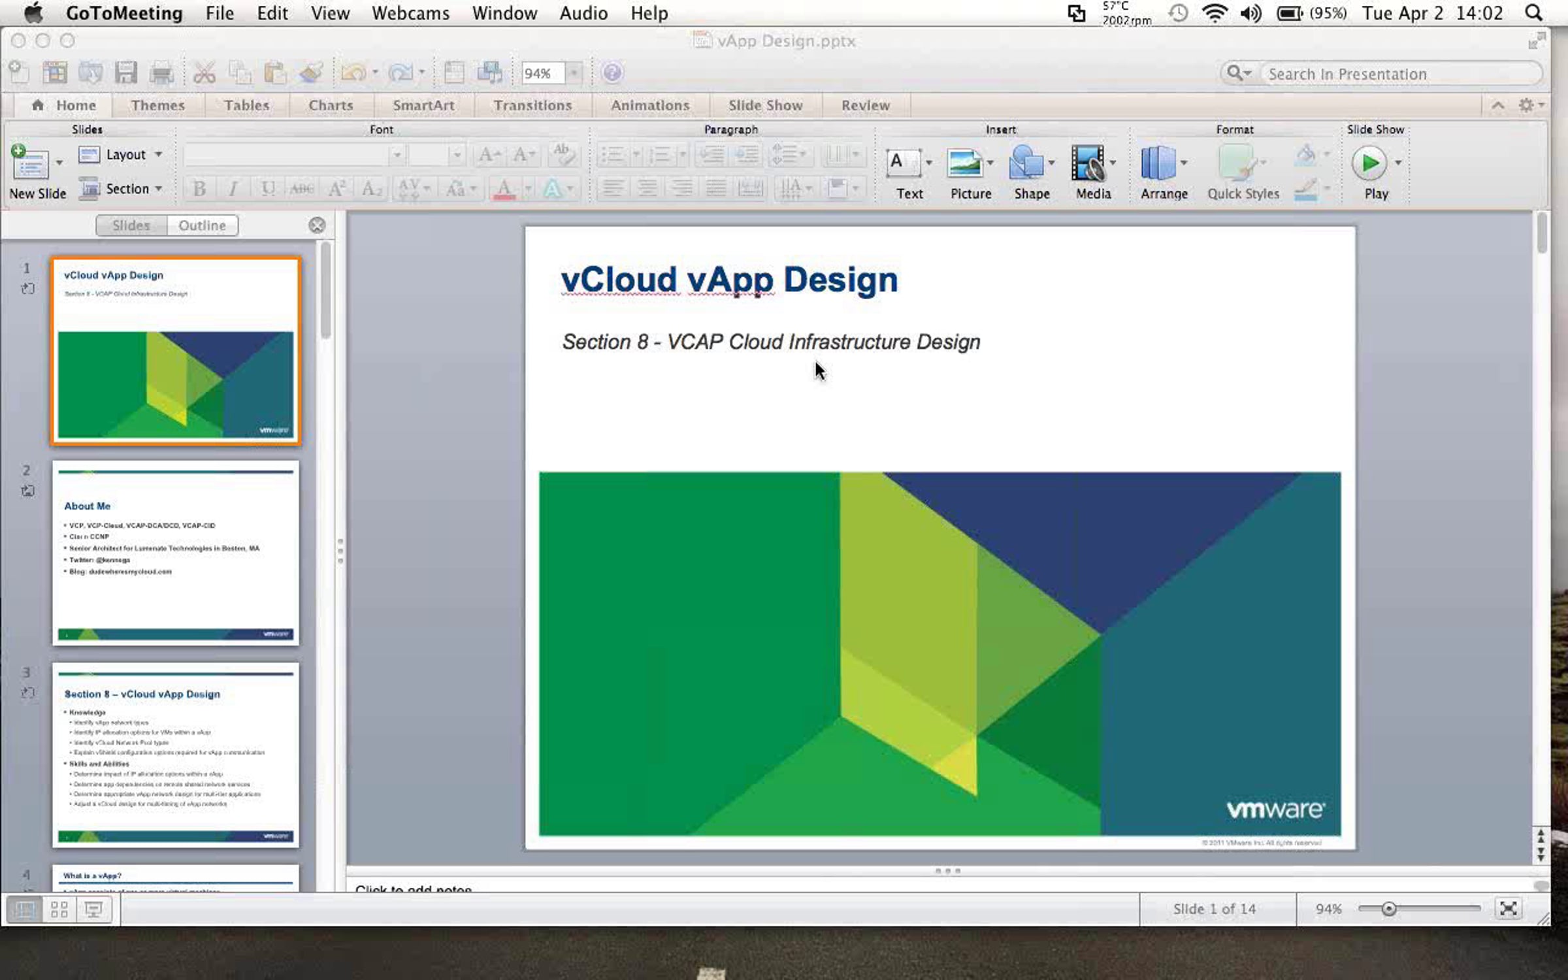This screenshot has width=1568, height=980.
Task: Insert a Picture from the ribbon
Action: pos(965,163)
